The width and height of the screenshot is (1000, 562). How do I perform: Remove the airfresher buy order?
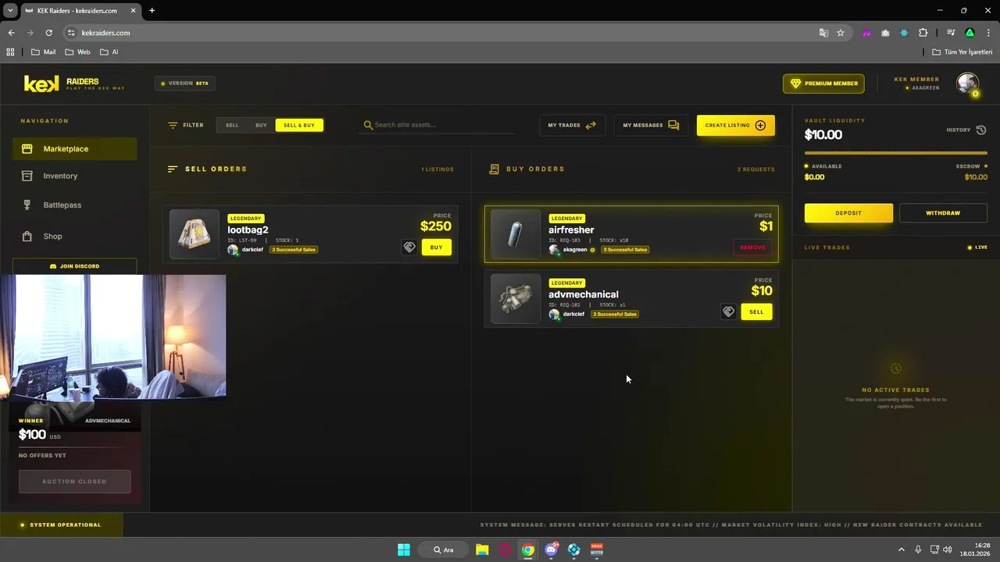752,247
